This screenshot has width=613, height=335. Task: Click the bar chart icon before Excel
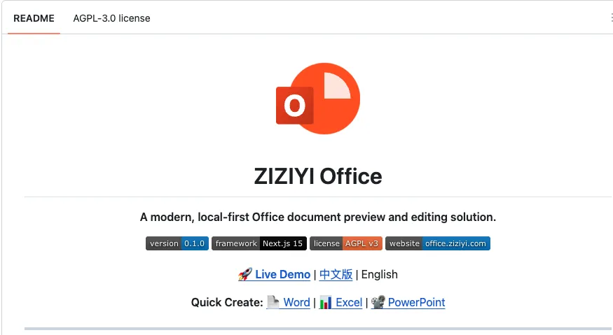325,302
